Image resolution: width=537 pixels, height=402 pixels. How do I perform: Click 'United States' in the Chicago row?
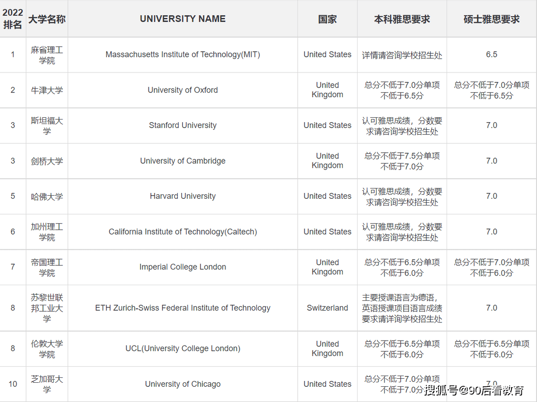pyautogui.click(x=328, y=384)
